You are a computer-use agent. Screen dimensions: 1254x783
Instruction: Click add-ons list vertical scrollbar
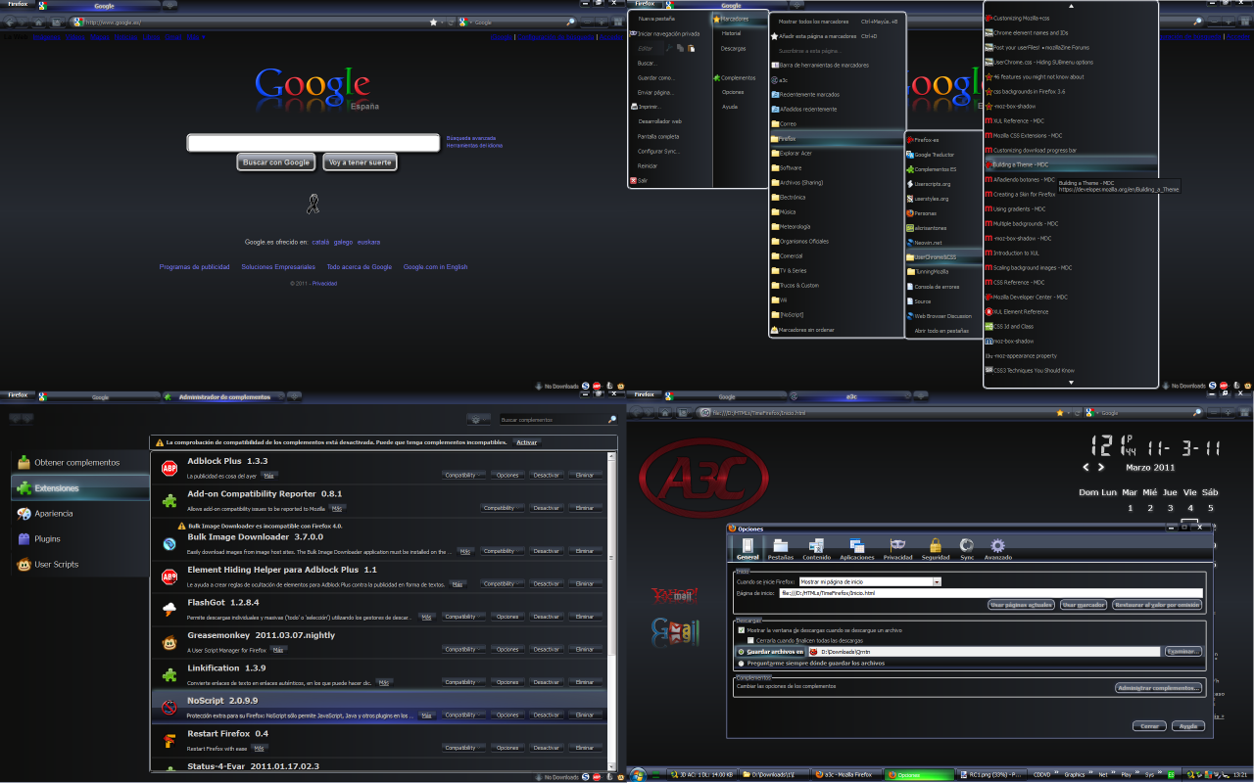(613, 611)
